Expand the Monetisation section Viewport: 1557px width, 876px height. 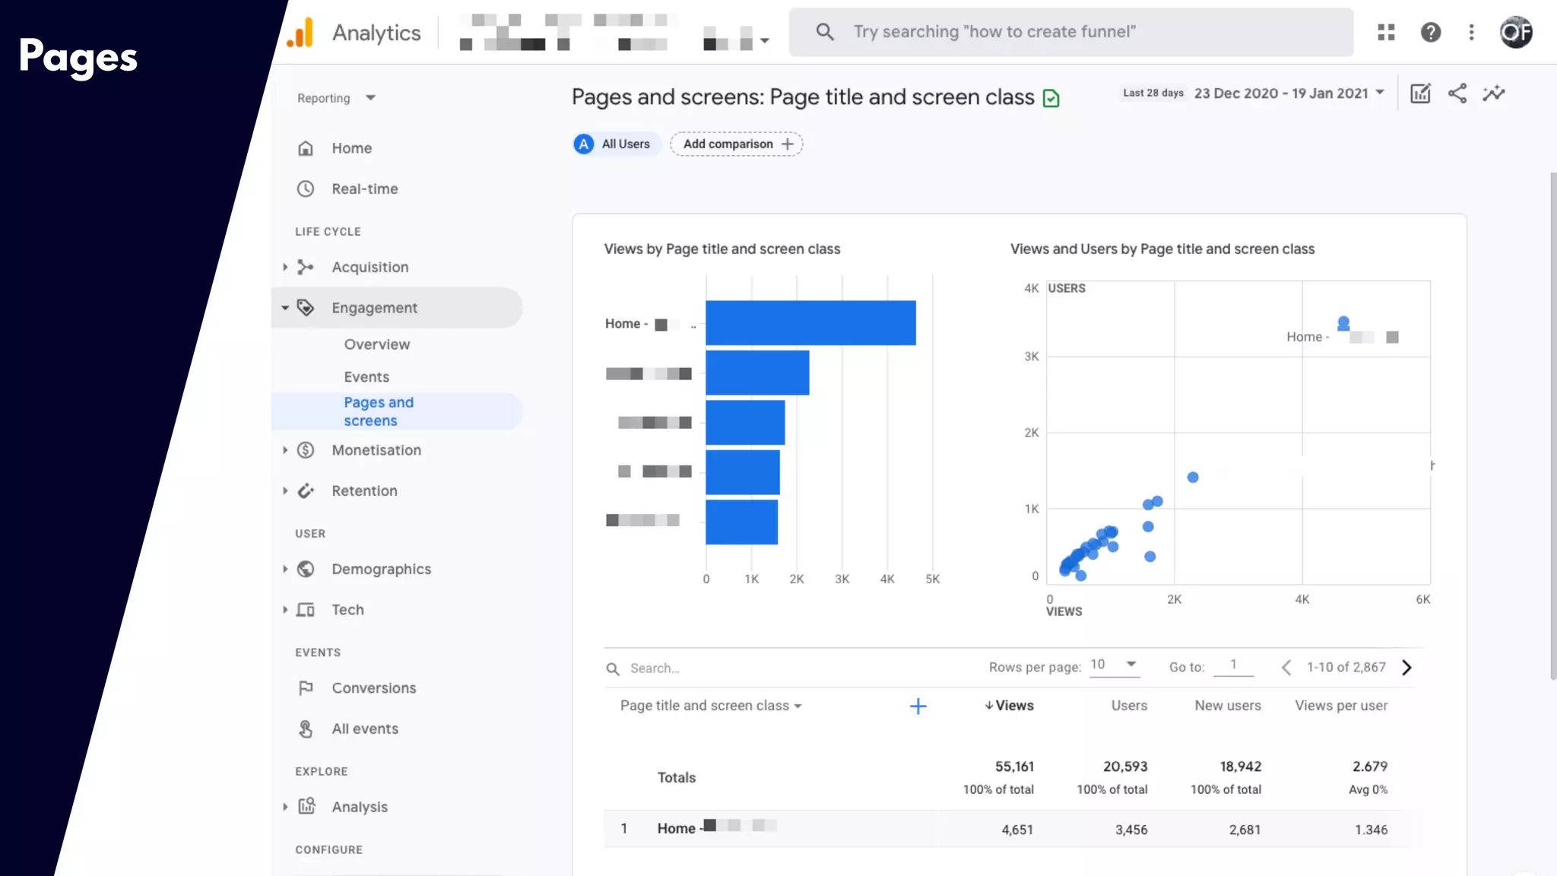[x=376, y=450]
